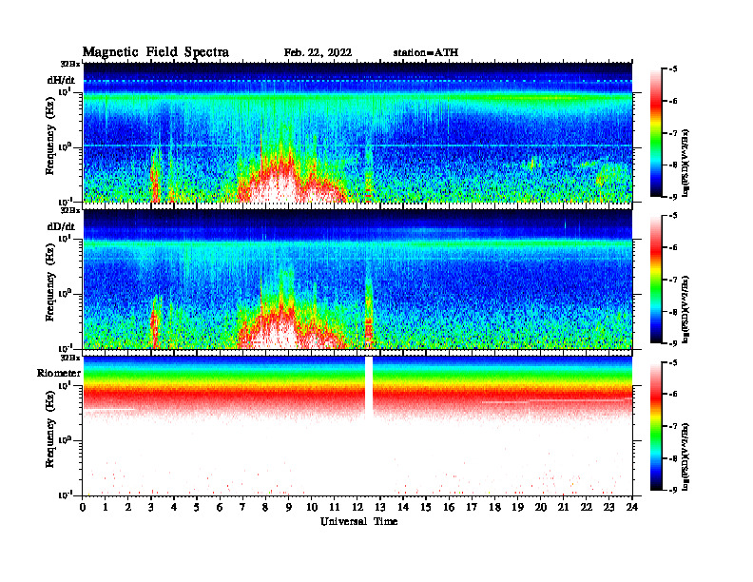Click hour label "3" on time axis
Screen dimensions: 753x582
[151, 507]
